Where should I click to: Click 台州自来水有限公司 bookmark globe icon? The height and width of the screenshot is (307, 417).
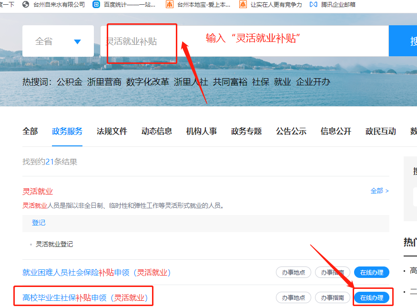pos(25,4)
